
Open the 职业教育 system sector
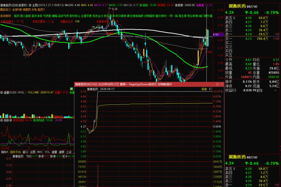[x=193, y=16]
